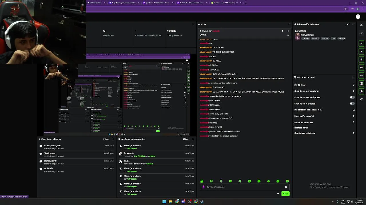The height and width of the screenshot is (205, 366).
Task: Click the gaming stream tag
Action: click(341, 38)
